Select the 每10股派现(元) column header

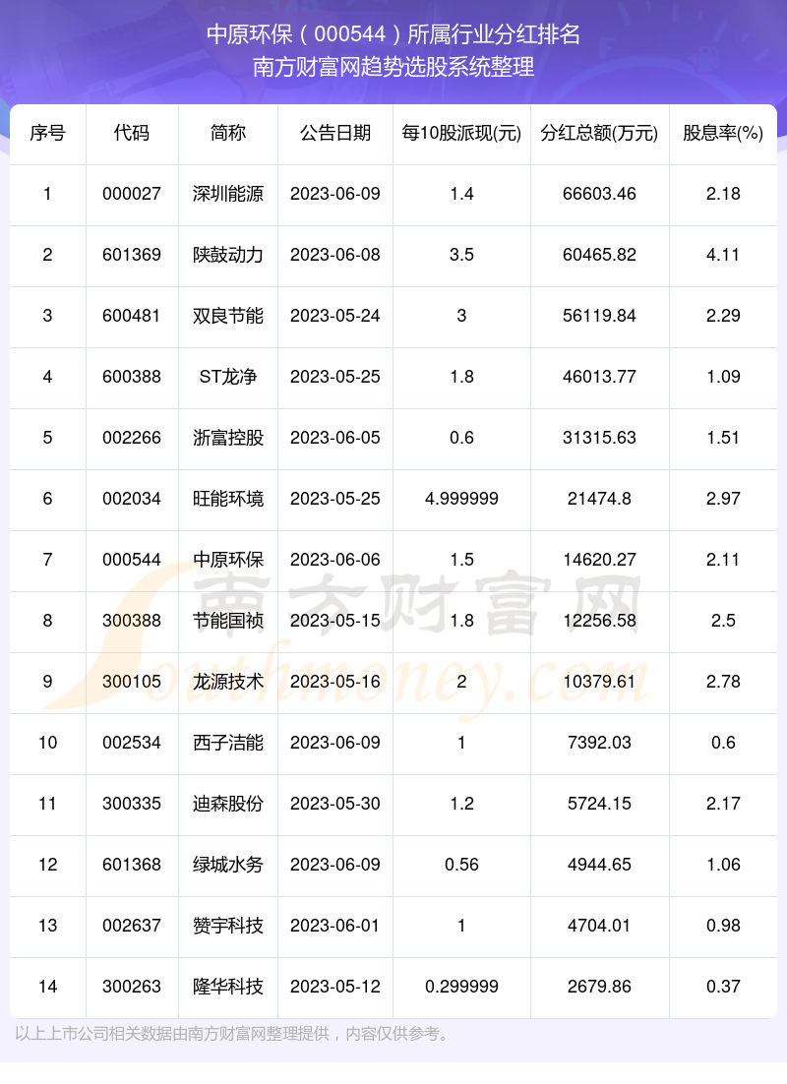461,134
